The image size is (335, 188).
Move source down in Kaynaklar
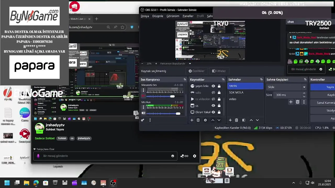point(219,120)
